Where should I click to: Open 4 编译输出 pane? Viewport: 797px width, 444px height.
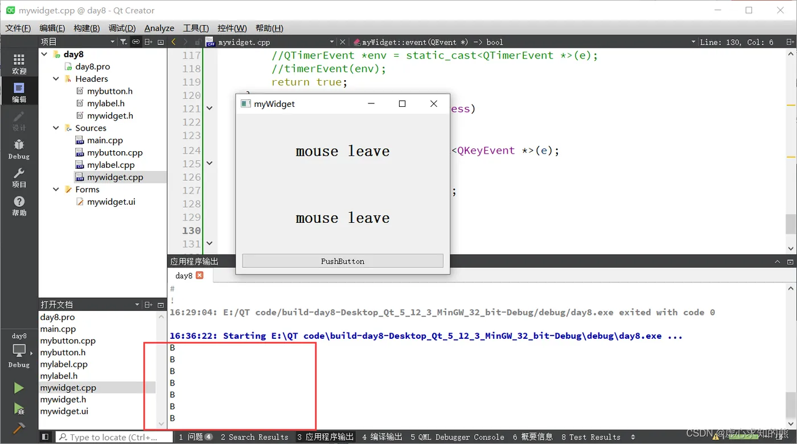click(x=382, y=437)
